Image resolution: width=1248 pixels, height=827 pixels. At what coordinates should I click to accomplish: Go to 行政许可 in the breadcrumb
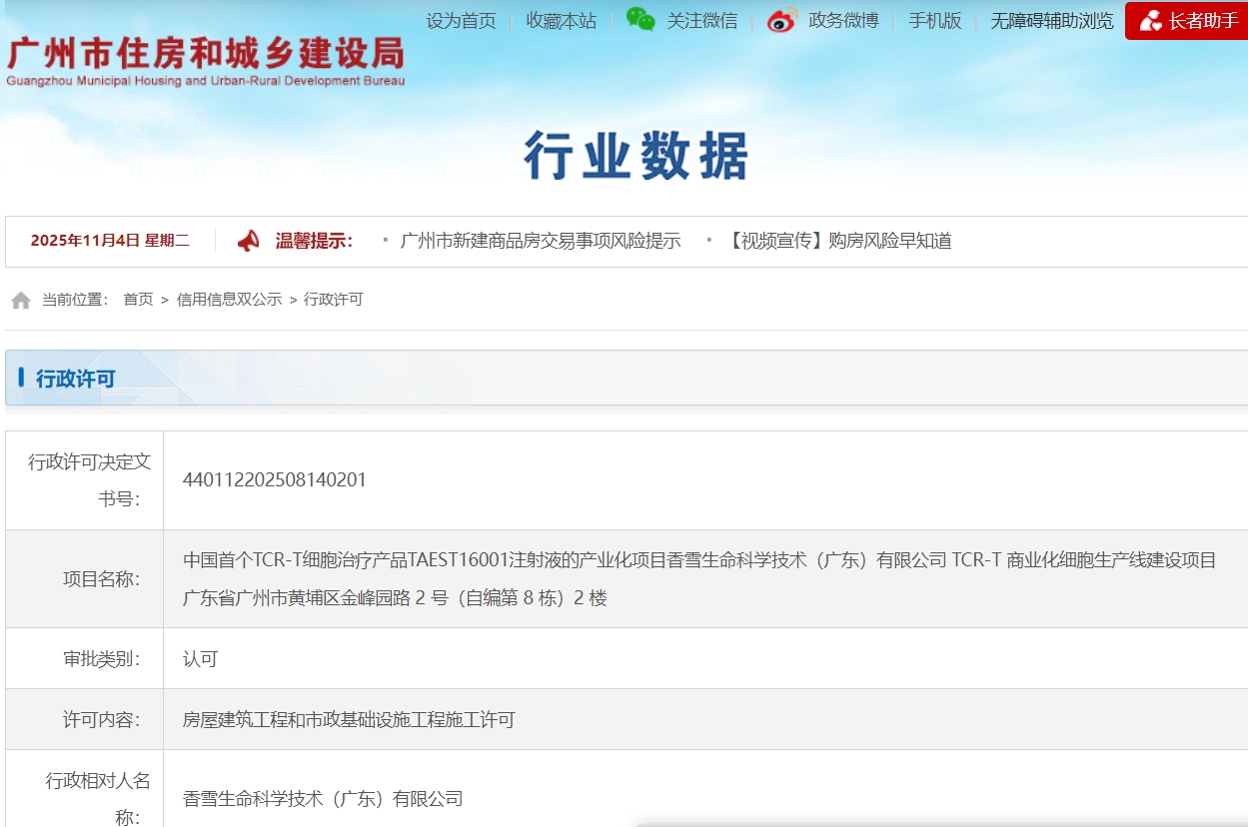coord(333,300)
